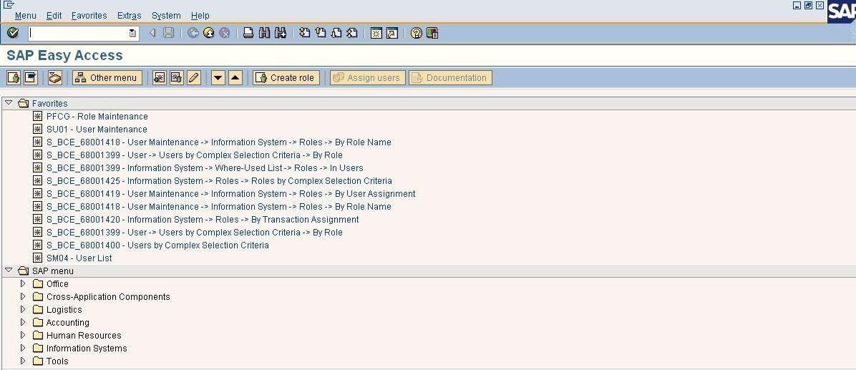
Task: Expand the Logistics folder
Action: coord(23,309)
